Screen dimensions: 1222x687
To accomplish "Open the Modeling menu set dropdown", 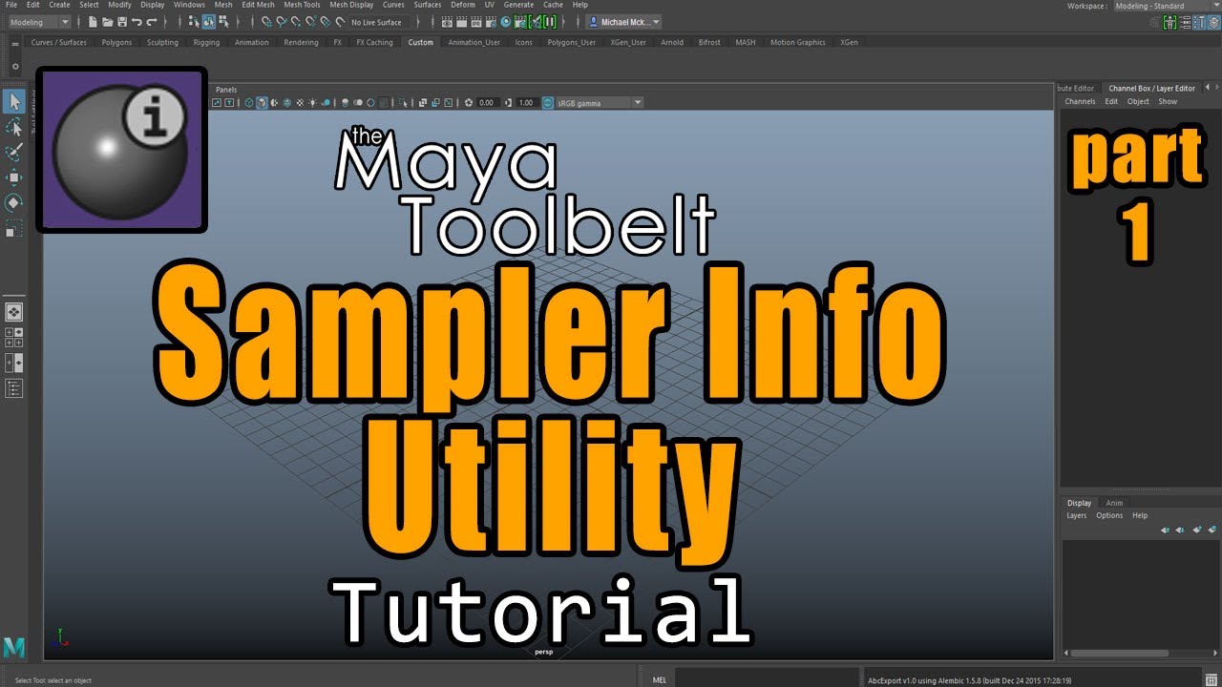I will tap(40, 22).
